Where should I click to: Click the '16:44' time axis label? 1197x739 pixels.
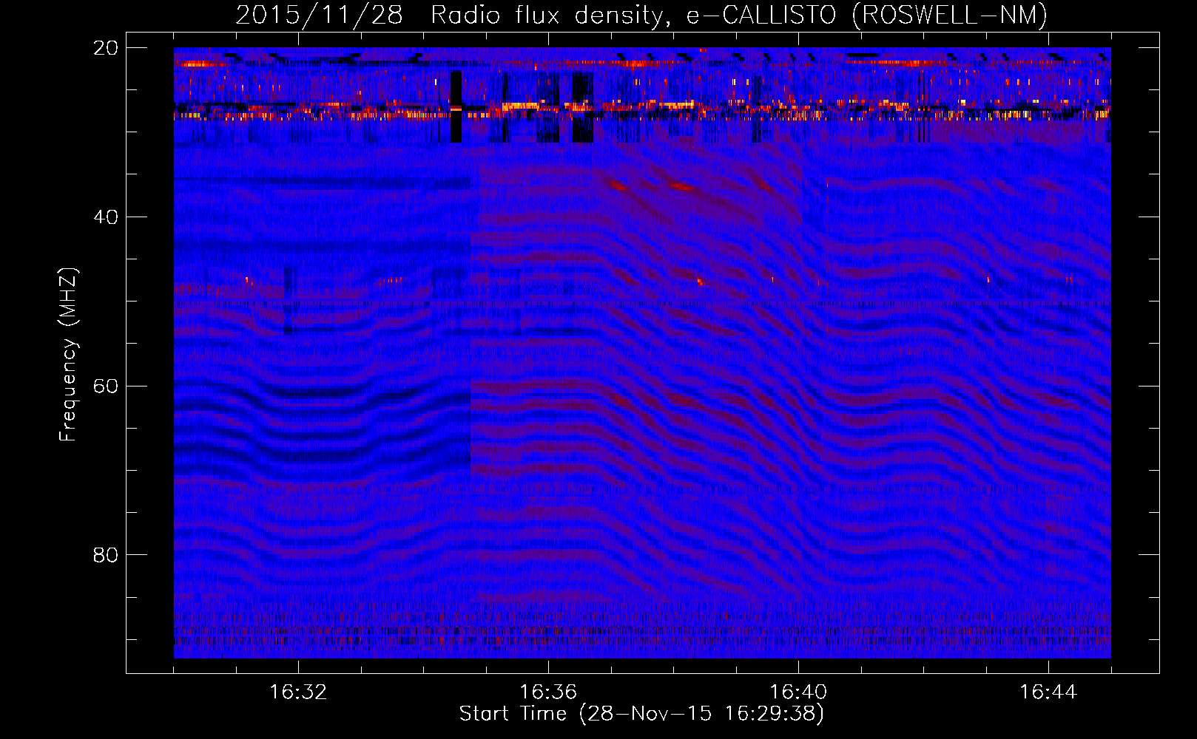click(x=1048, y=692)
